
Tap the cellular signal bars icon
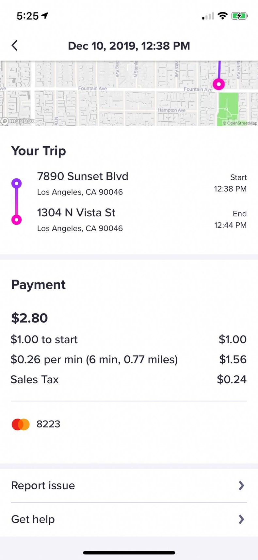click(208, 16)
